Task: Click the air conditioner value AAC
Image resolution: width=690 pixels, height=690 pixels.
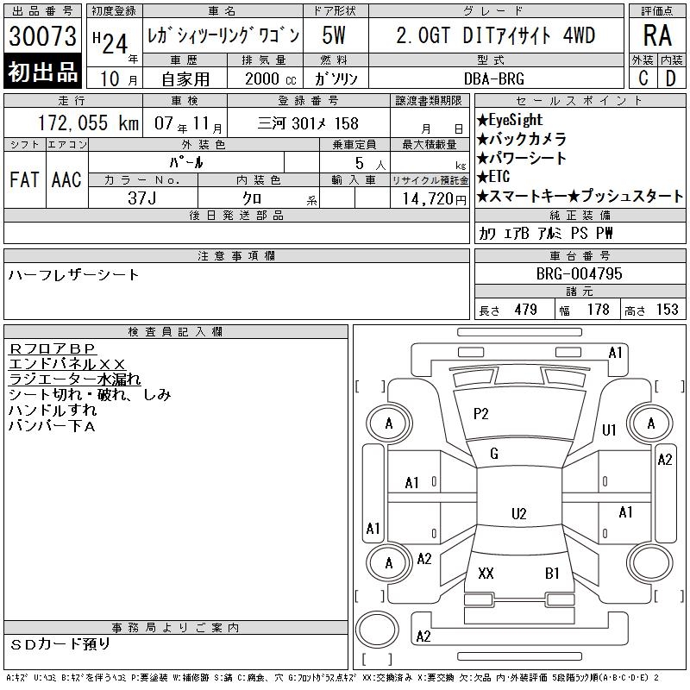Action: coord(66,179)
